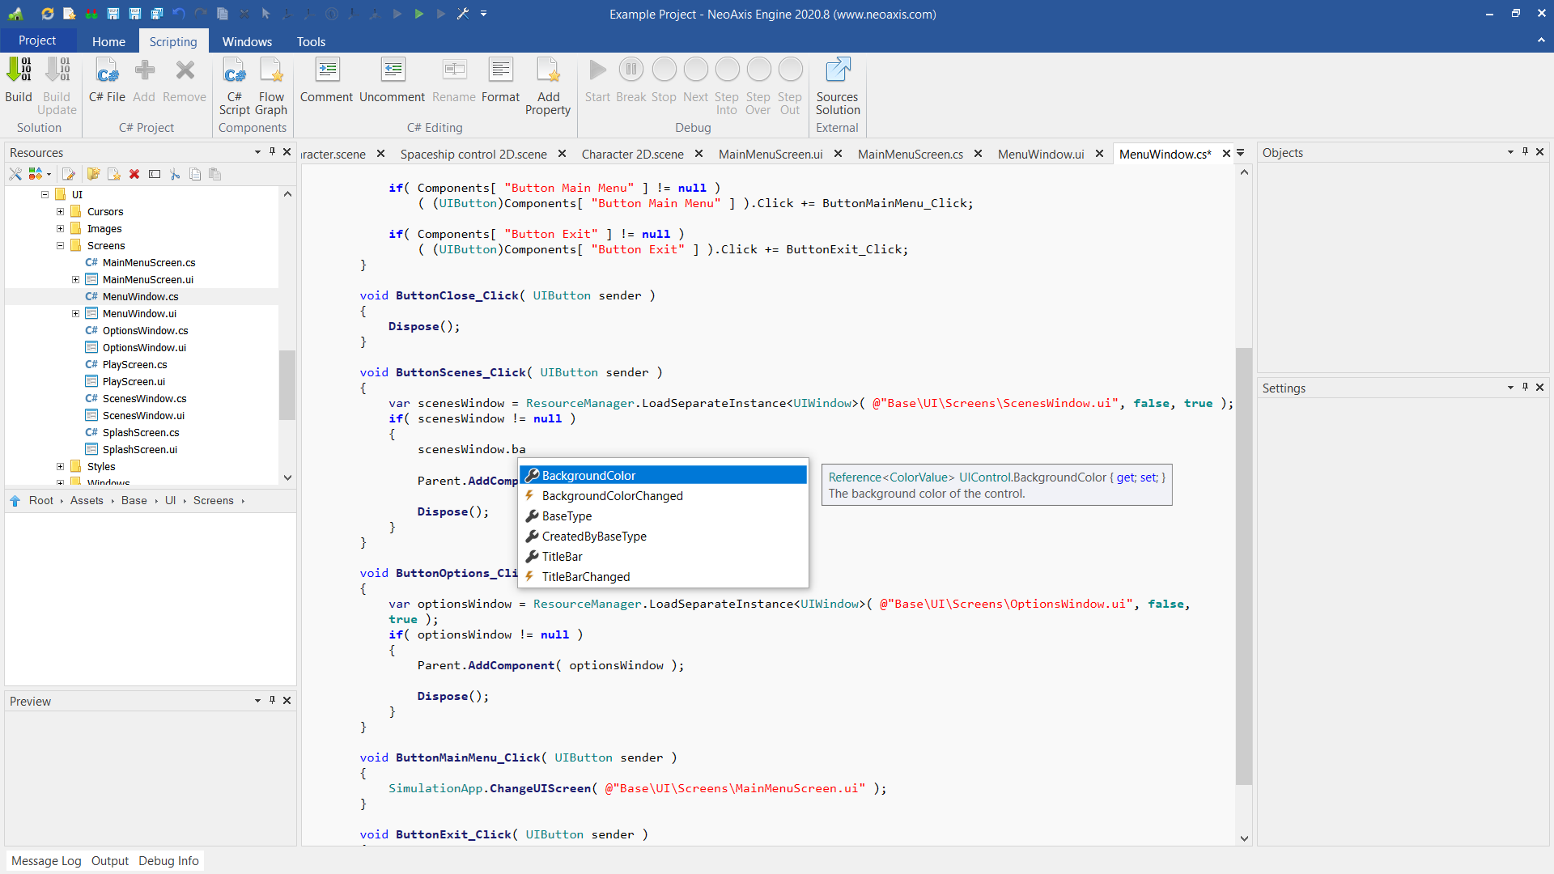Open the MainMenuScreen.cs document tab

[911, 154]
